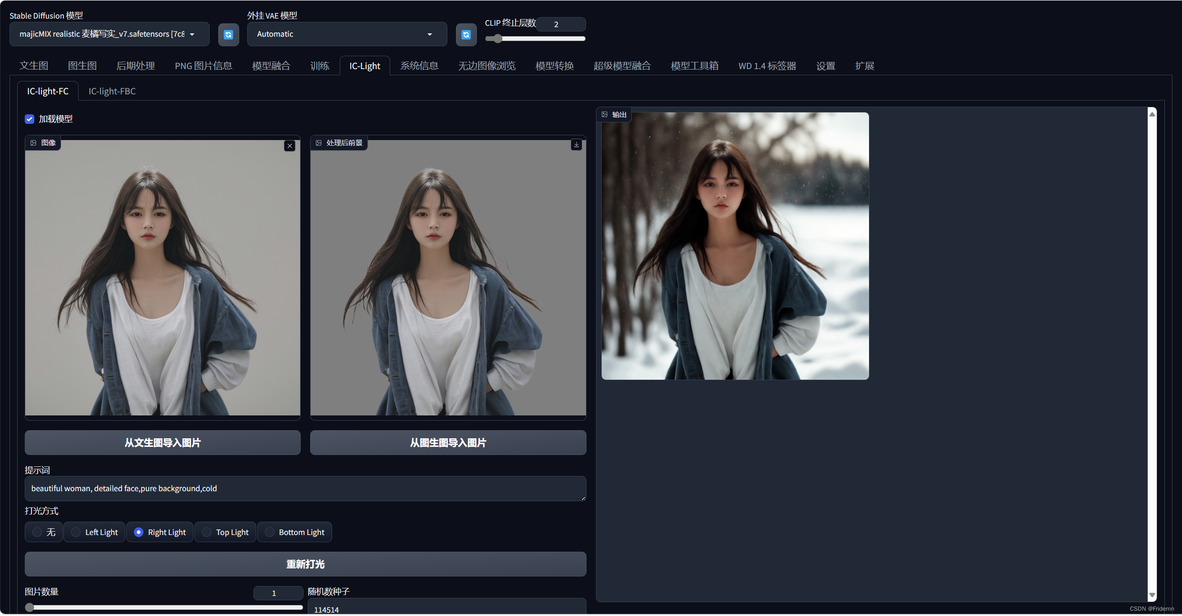Refresh the VAE model list
The width and height of the screenshot is (1182, 616).
(x=466, y=34)
